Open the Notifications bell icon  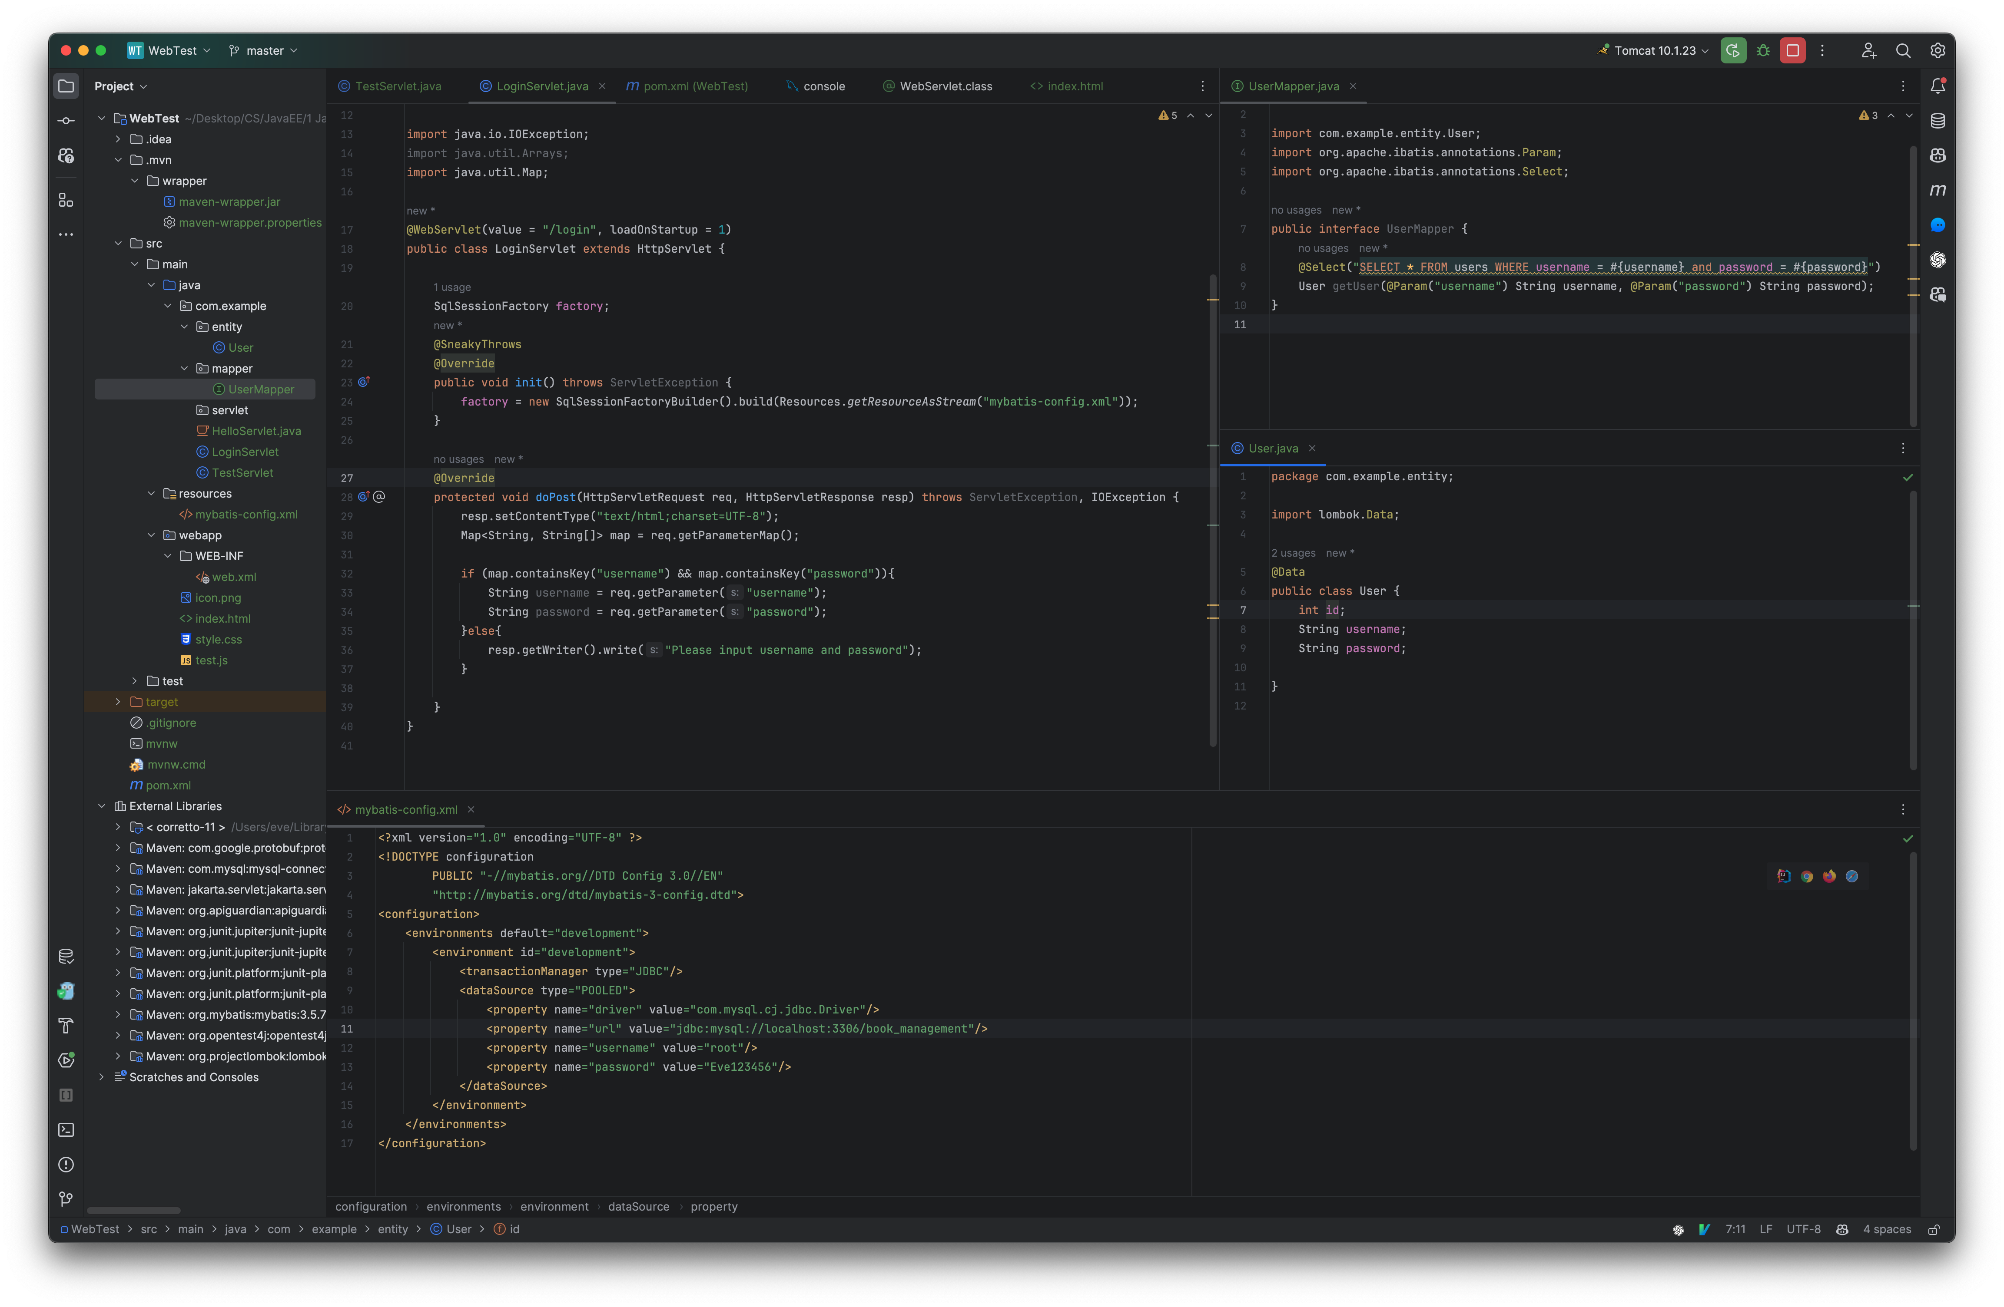1938,86
